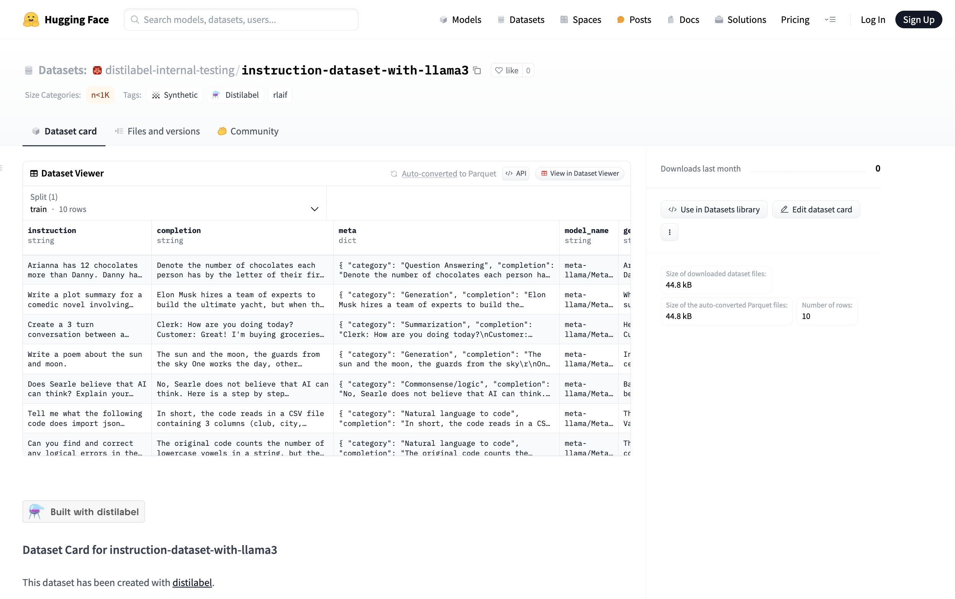Click the instruction-dataset-with-llama3 title

coord(355,71)
